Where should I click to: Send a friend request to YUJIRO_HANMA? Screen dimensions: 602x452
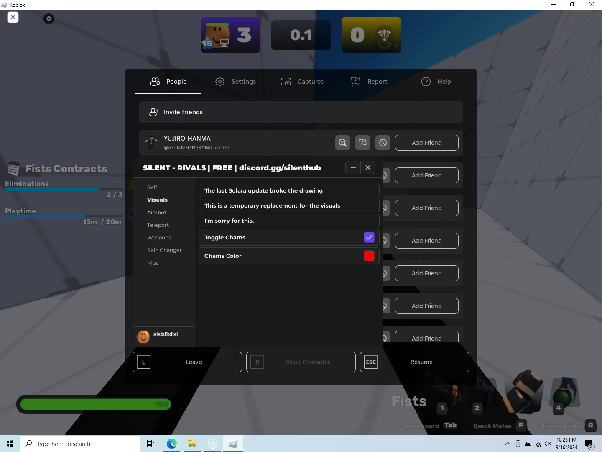tap(427, 143)
